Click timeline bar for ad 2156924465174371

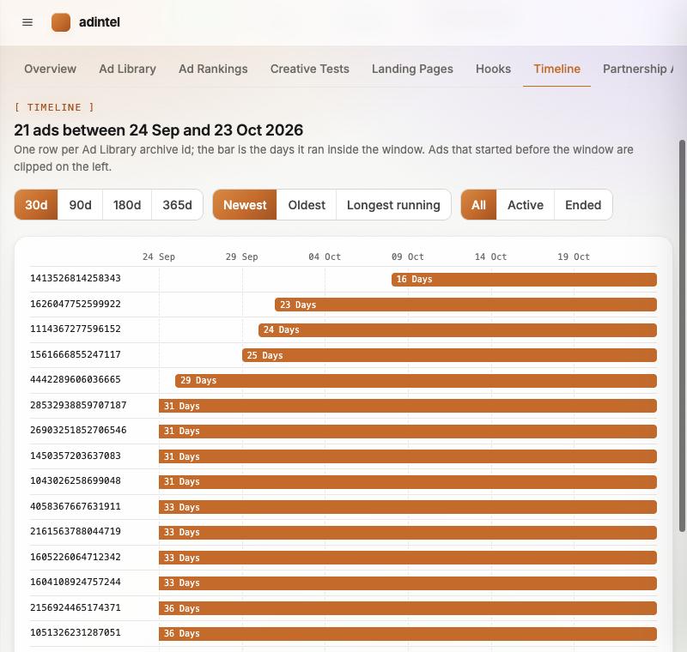point(407,608)
